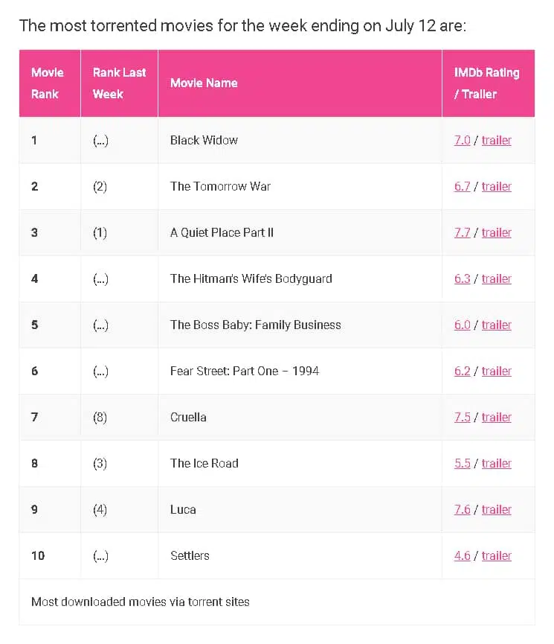Click The Tomorrow War's 6.7 rating
554x644 pixels.
click(x=462, y=186)
